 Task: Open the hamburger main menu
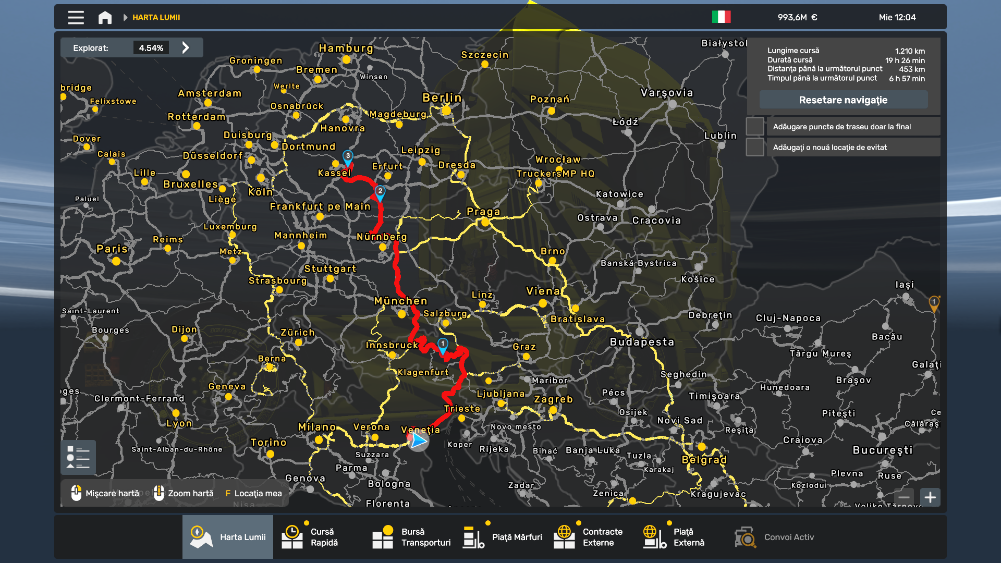pyautogui.click(x=76, y=17)
